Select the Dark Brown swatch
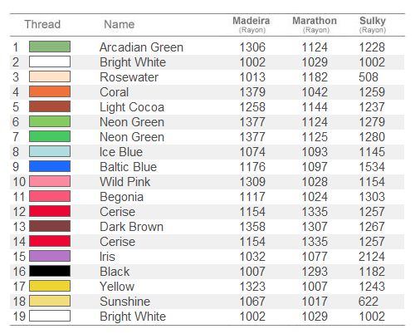This screenshot has height=334, width=415. [x=50, y=226]
